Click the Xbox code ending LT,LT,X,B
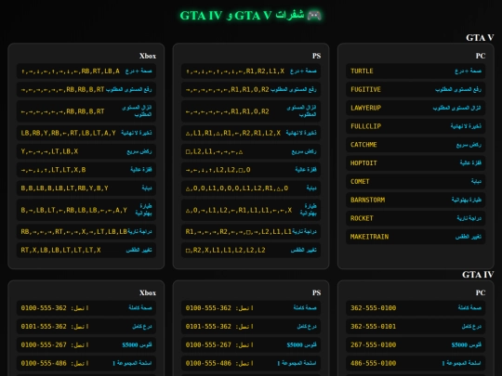Viewport: 502px width, 376px height. point(53,170)
